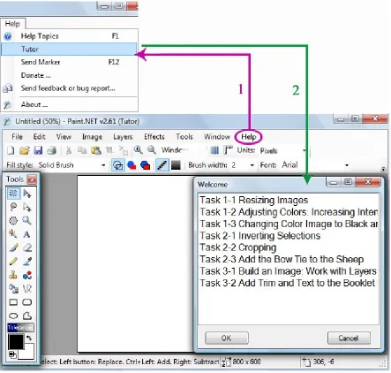Select the Paint Bucket tool
This screenshot has width=391, height=373.
13,288
